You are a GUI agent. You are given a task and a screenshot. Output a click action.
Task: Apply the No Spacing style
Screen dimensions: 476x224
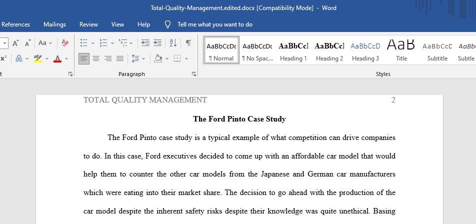[257, 50]
